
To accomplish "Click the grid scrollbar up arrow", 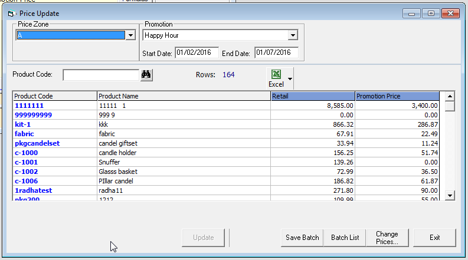I will (x=450, y=96).
